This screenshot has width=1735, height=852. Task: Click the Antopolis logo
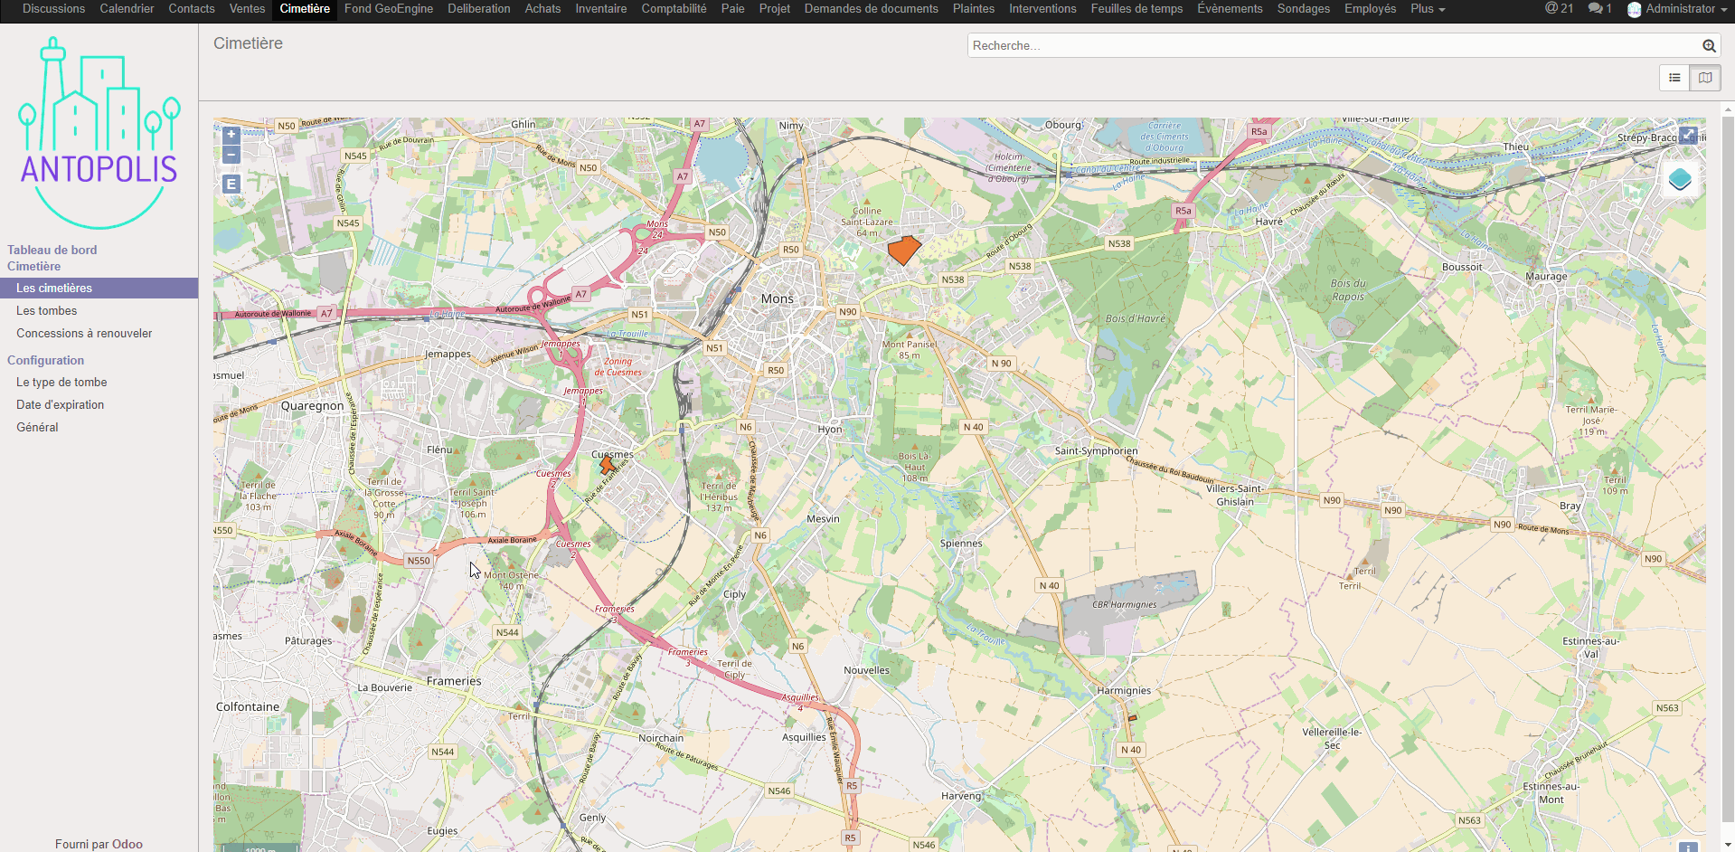point(99,132)
